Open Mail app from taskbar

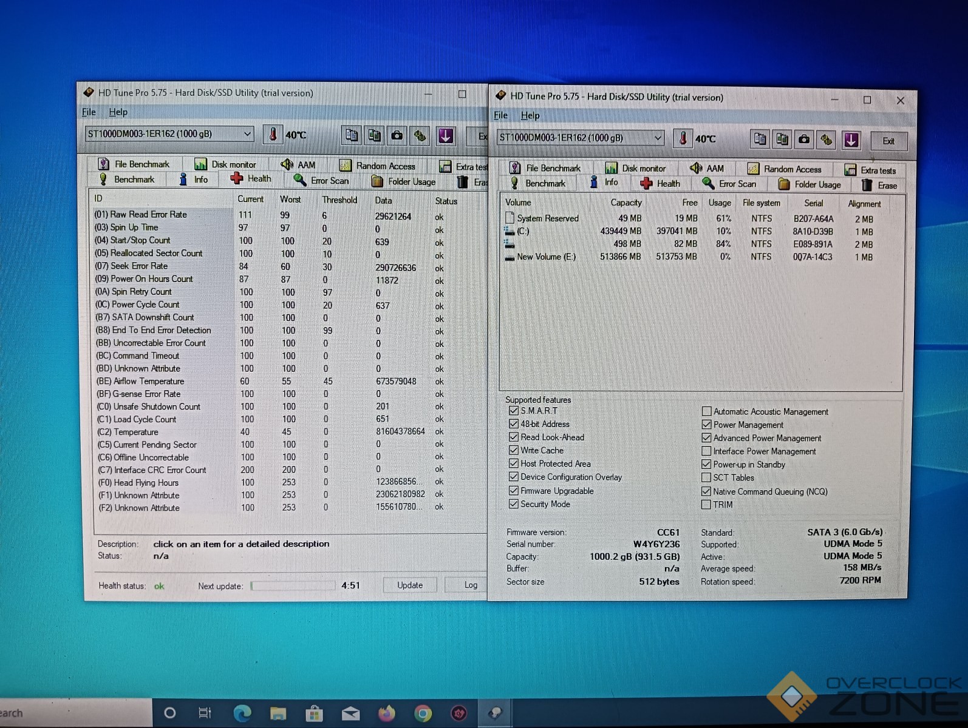(x=350, y=713)
